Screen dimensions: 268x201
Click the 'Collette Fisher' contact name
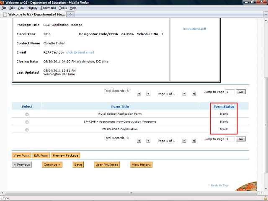point(54,43)
